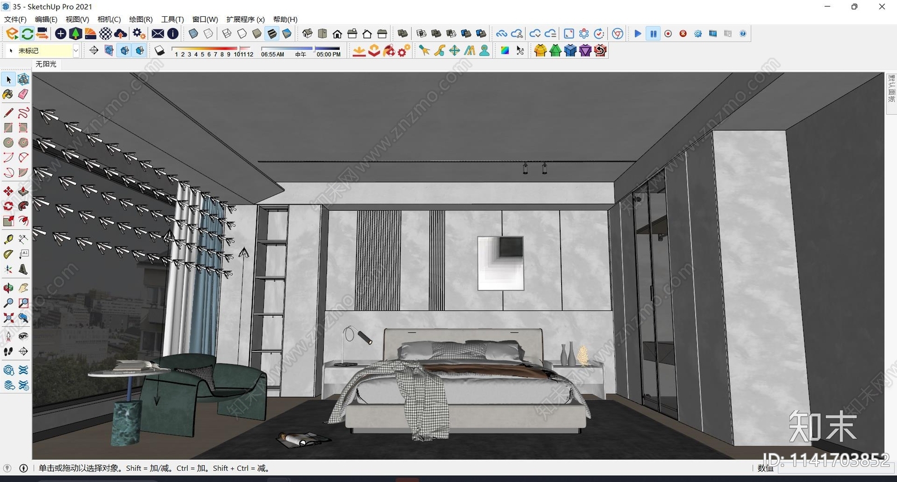Choose the Section Plane tool
The image size is (897, 482).
pyautogui.click(x=23, y=351)
